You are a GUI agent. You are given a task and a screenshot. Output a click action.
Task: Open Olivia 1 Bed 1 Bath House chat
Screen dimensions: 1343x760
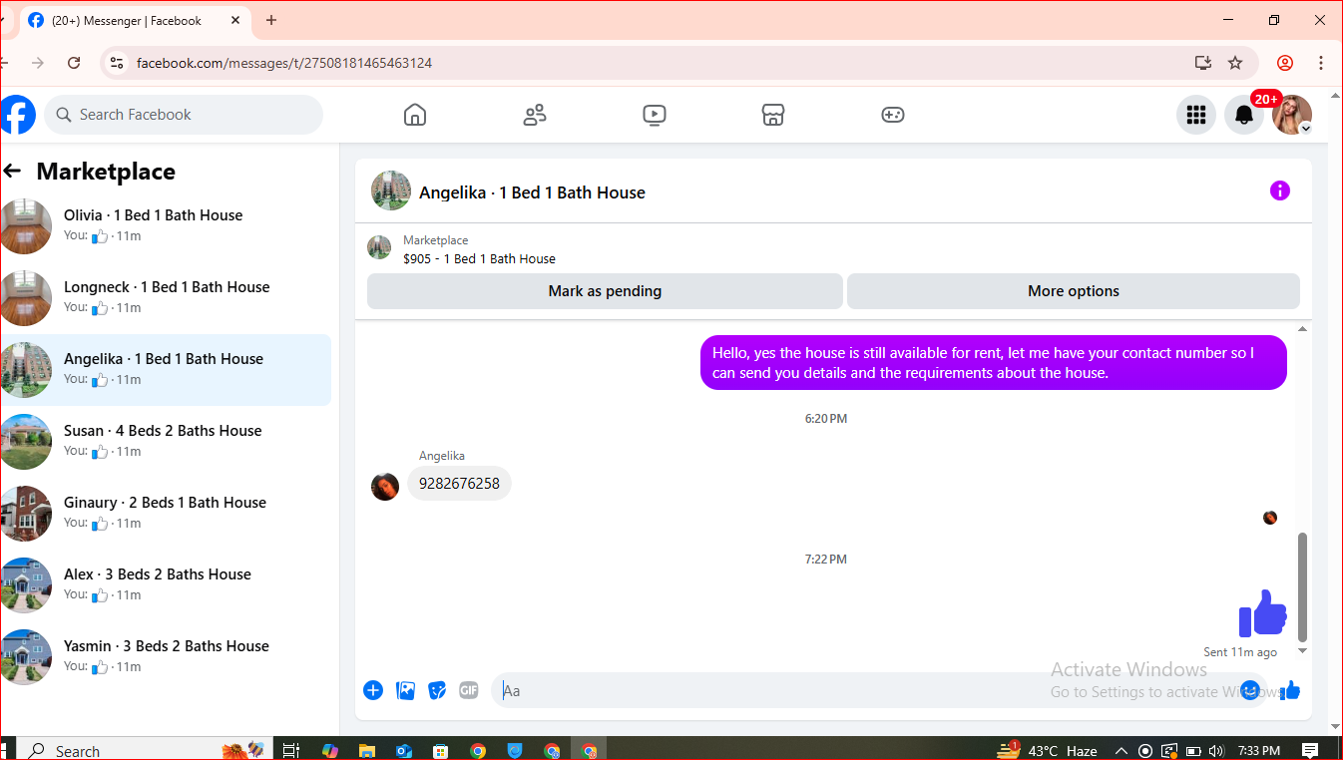[x=166, y=226]
